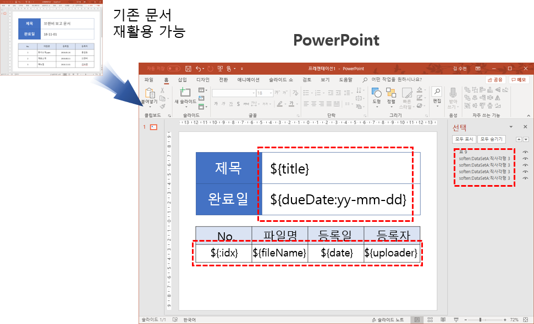Click Hide All (모두 숨기기) in Selection pane

point(492,139)
